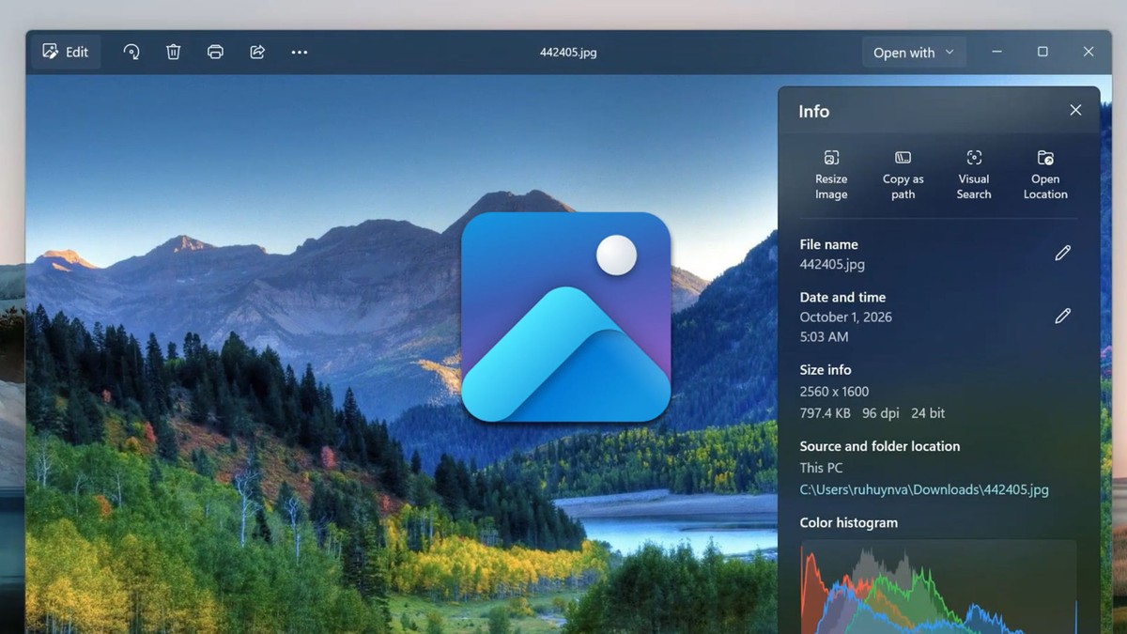
Task: Expand the Open with dropdown
Action: tap(914, 53)
